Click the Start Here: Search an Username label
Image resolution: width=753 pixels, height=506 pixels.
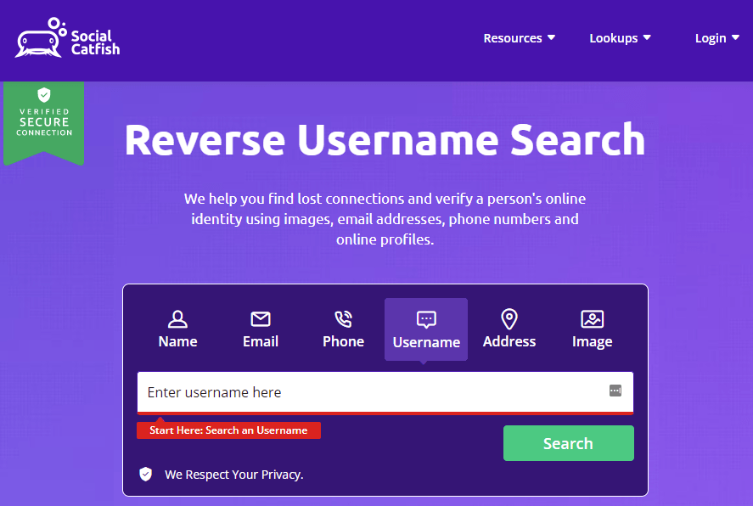228,430
